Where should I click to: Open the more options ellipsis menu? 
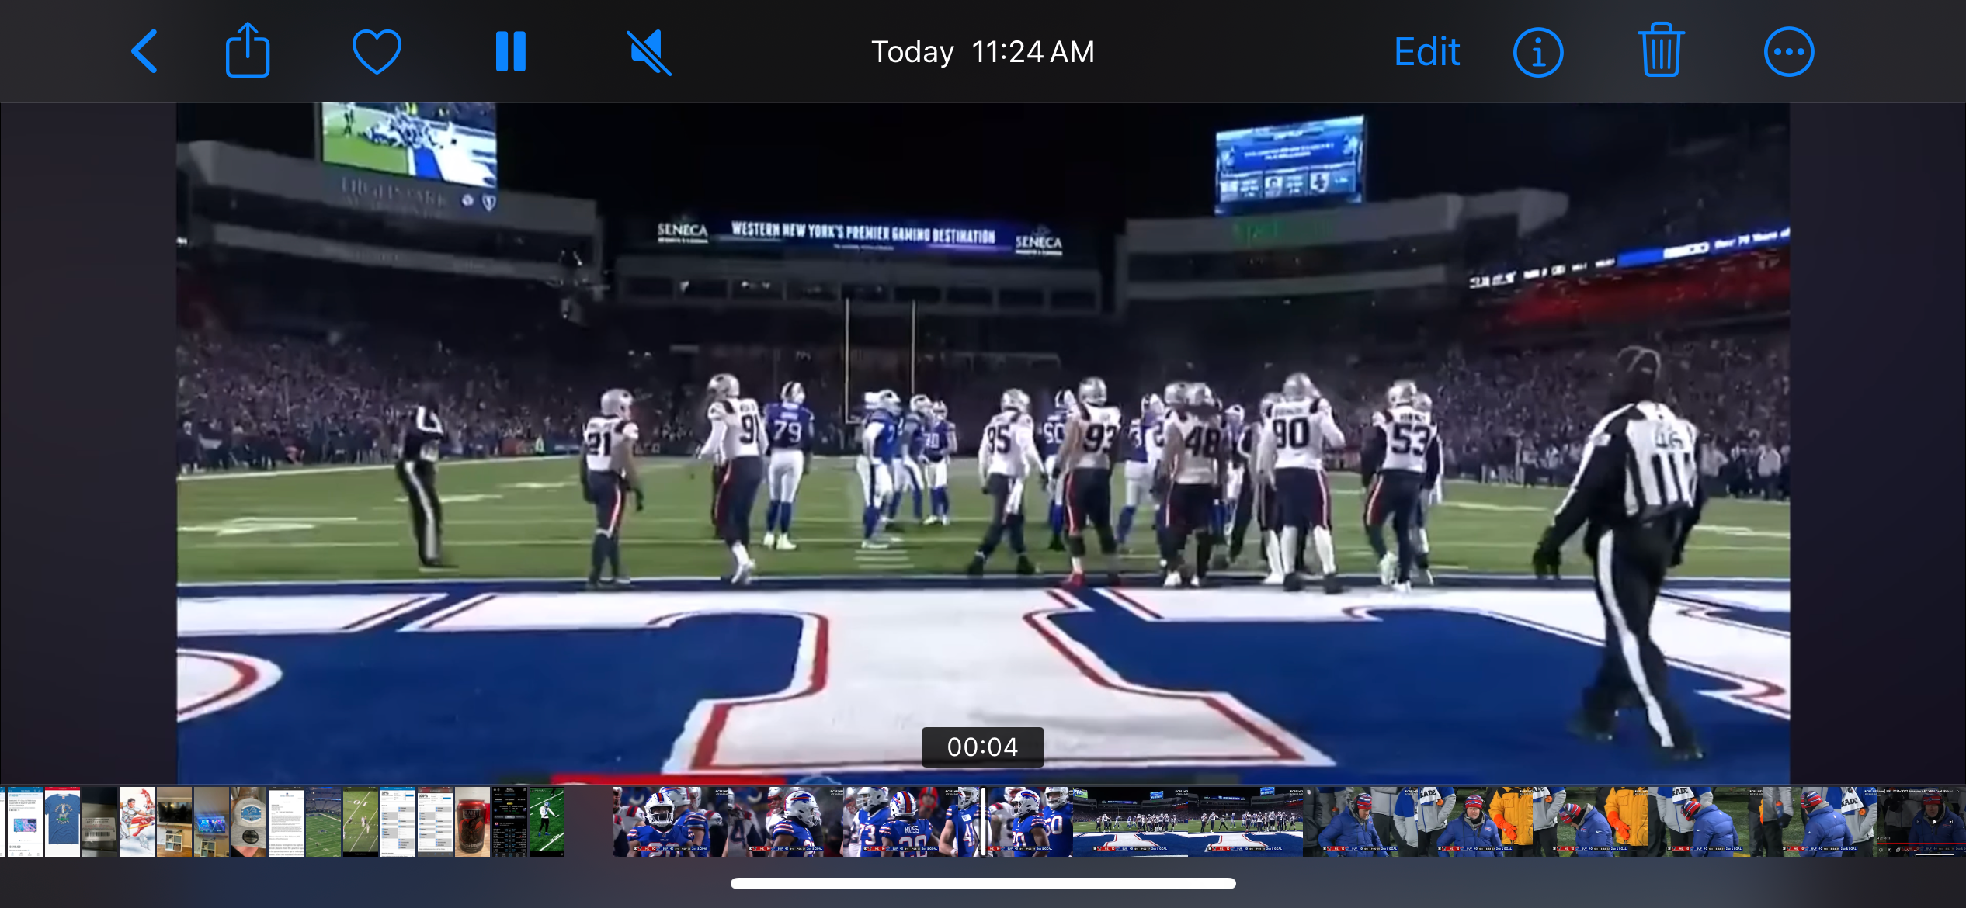pyautogui.click(x=1789, y=52)
